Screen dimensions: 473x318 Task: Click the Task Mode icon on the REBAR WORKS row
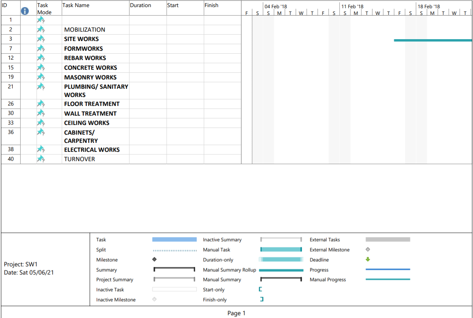coord(40,57)
